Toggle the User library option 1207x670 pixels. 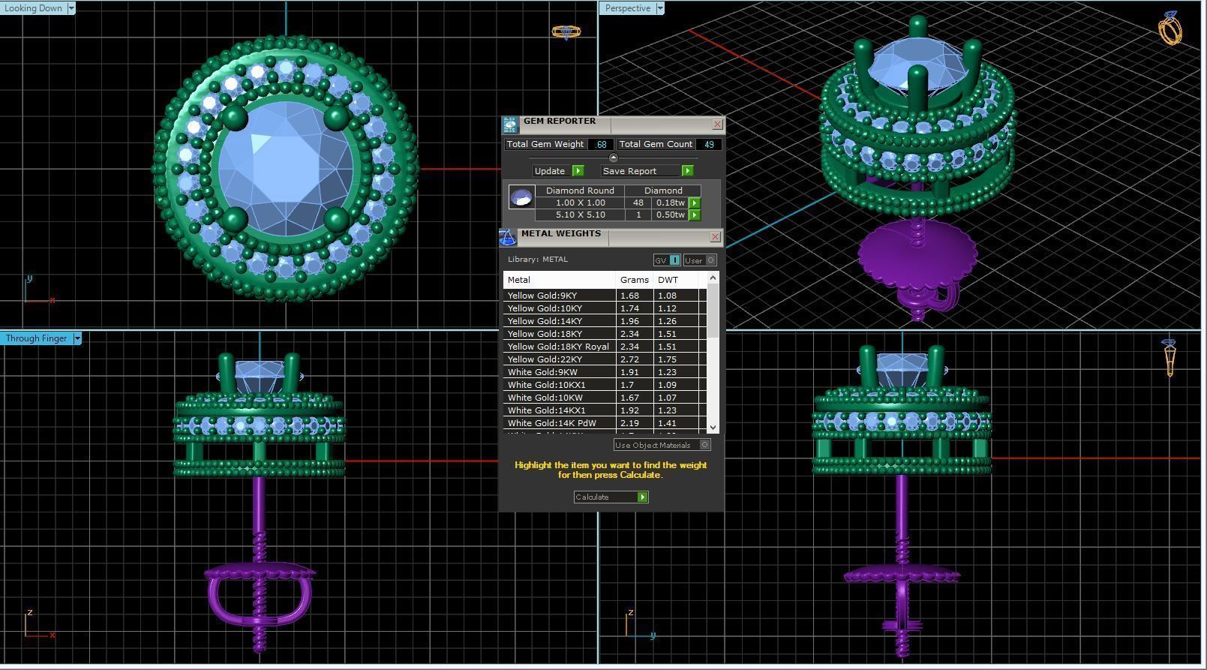pyautogui.click(x=700, y=260)
